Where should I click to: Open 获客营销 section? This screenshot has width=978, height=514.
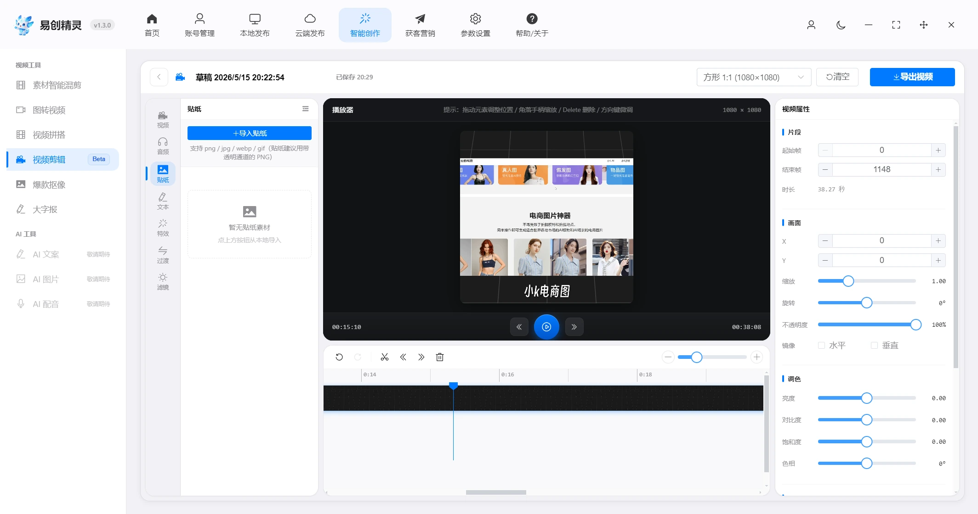pyautogui.click(x=420, y=25)
